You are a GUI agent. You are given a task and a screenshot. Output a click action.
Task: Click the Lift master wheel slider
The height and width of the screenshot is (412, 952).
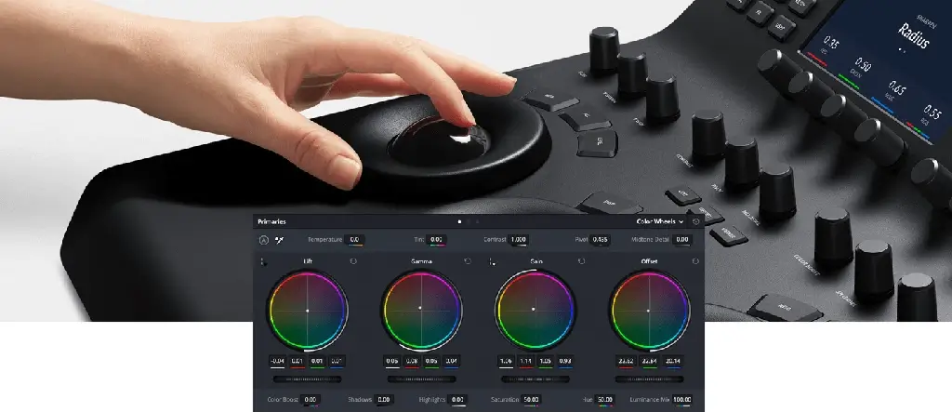(x=307, y=379)
